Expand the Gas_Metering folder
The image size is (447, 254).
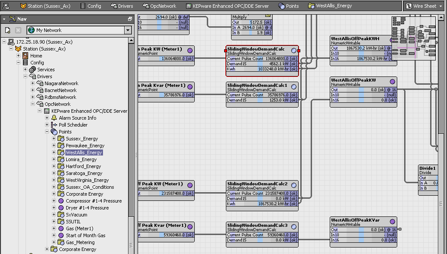coord(54,242)
